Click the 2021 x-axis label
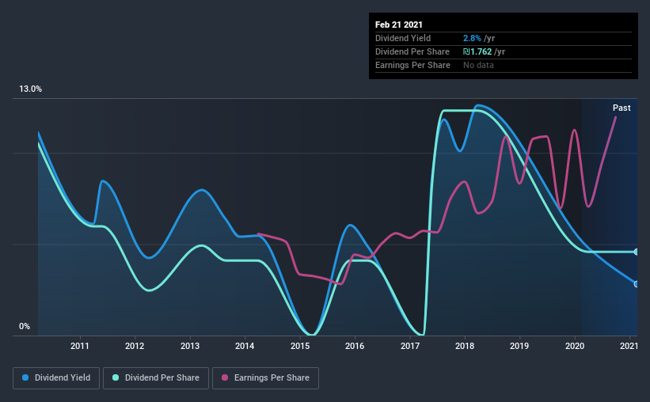This screenshot has height=402, width=650. click(x=629, y=346)
